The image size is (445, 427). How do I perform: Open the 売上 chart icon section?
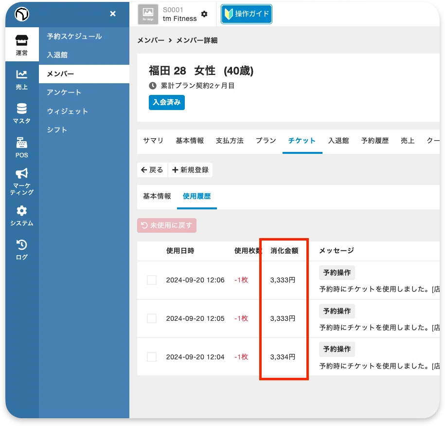click(22, 80)
